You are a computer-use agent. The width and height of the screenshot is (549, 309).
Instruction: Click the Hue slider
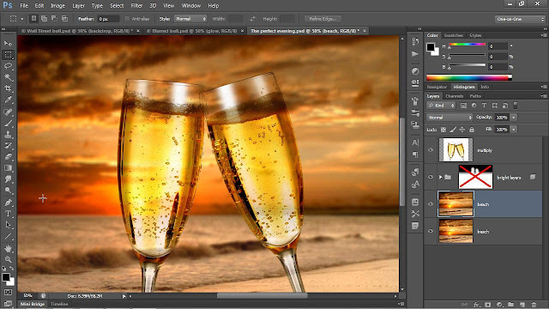coord(467,45)
